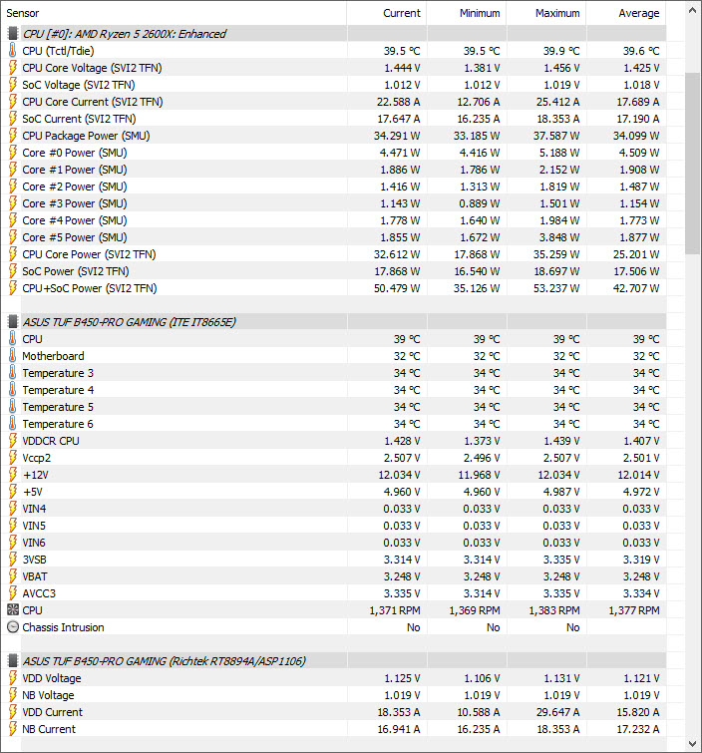Click the thermometer icon beside Motherboard temperature

13,356
